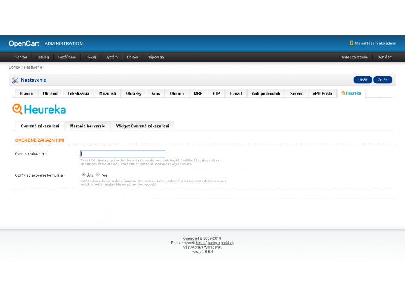Screen dimensions: 405x298
Task: Switch to the Lokalizácia tab
Action: 78,93
